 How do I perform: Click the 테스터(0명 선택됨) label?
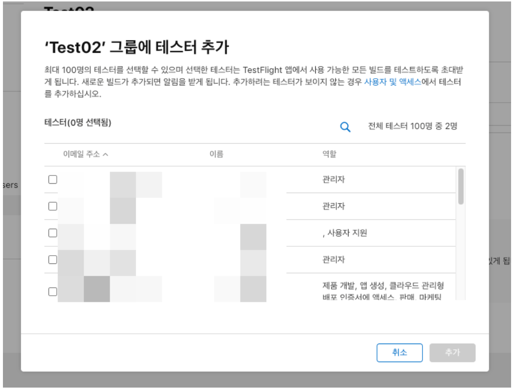78,123
